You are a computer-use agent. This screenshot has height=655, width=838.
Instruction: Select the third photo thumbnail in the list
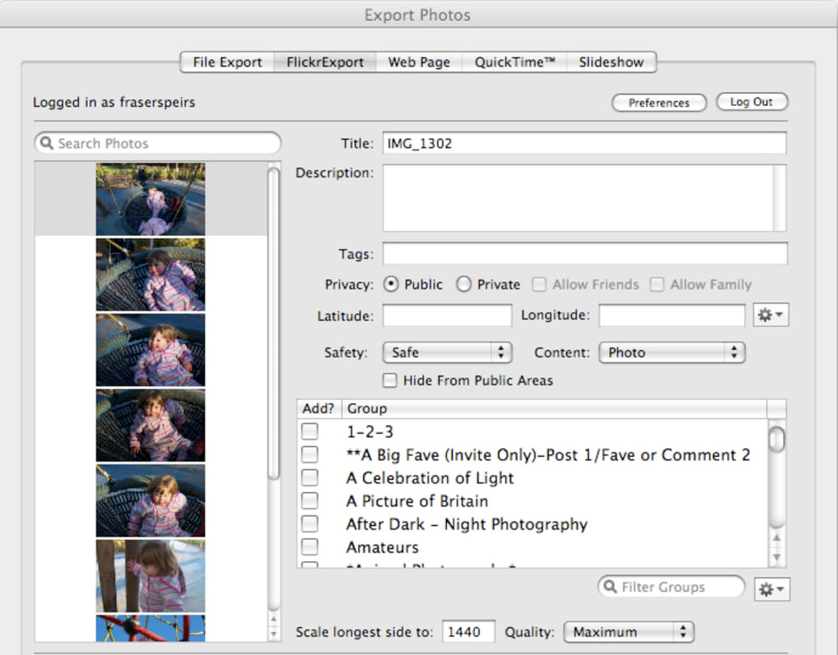150,350
